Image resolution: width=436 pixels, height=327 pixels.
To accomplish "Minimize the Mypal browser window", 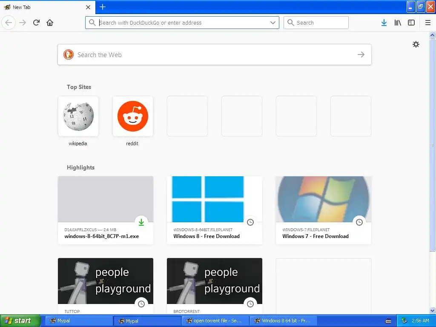I will (x=411, y=7).
